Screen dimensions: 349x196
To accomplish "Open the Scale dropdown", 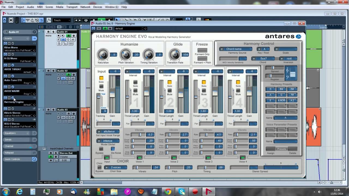I will 286,49.
